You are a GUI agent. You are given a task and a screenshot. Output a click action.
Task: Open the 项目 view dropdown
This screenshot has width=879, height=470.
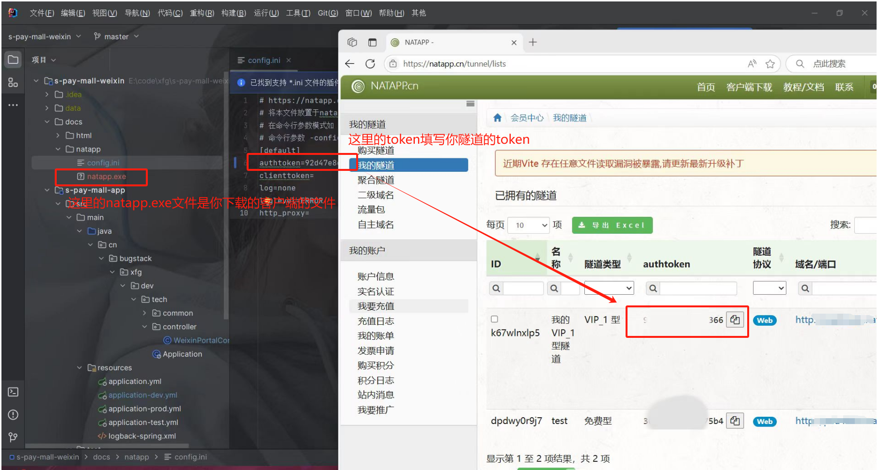point(44,60)
